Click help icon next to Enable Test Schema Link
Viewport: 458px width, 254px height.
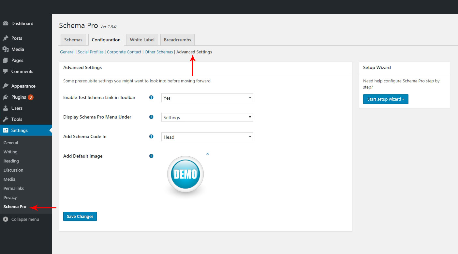[x=151, y=97]
